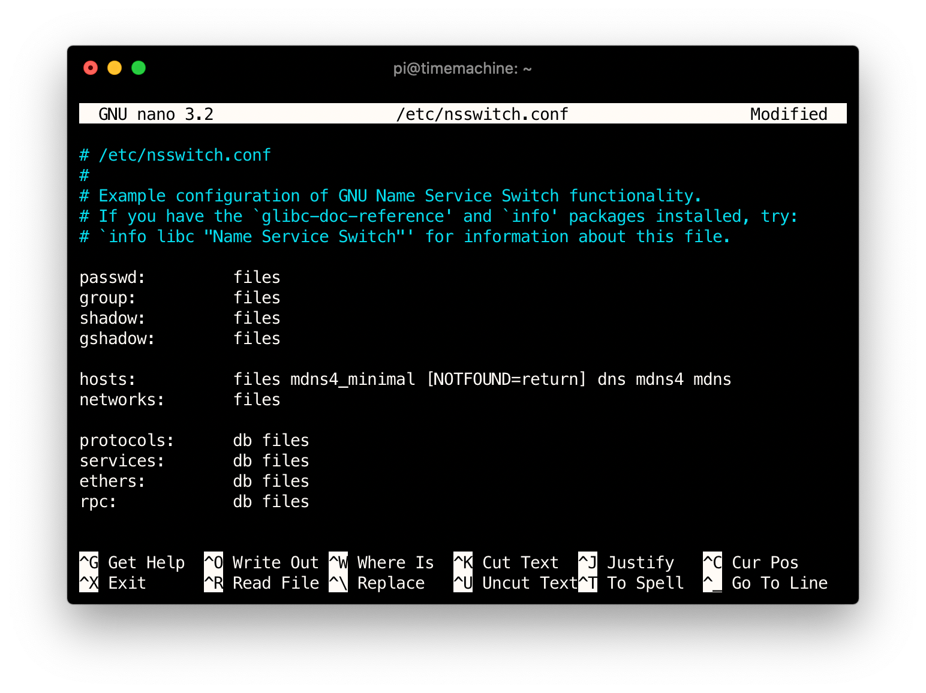Click Go To Line shortcut
Viewport: 926px width, 693px height.
[x=779, y=583]
